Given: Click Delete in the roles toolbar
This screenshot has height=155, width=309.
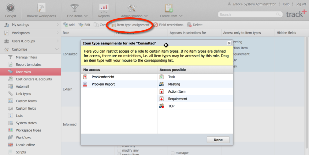Looking at the screenshot, I should coord(195,25).
